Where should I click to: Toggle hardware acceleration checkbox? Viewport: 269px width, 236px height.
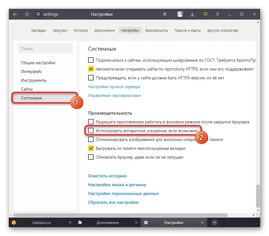click(x=91, y=131)
